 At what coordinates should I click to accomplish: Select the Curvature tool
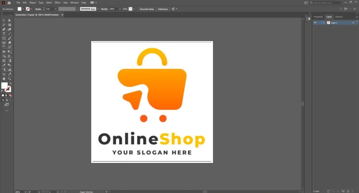pos(9,29)
